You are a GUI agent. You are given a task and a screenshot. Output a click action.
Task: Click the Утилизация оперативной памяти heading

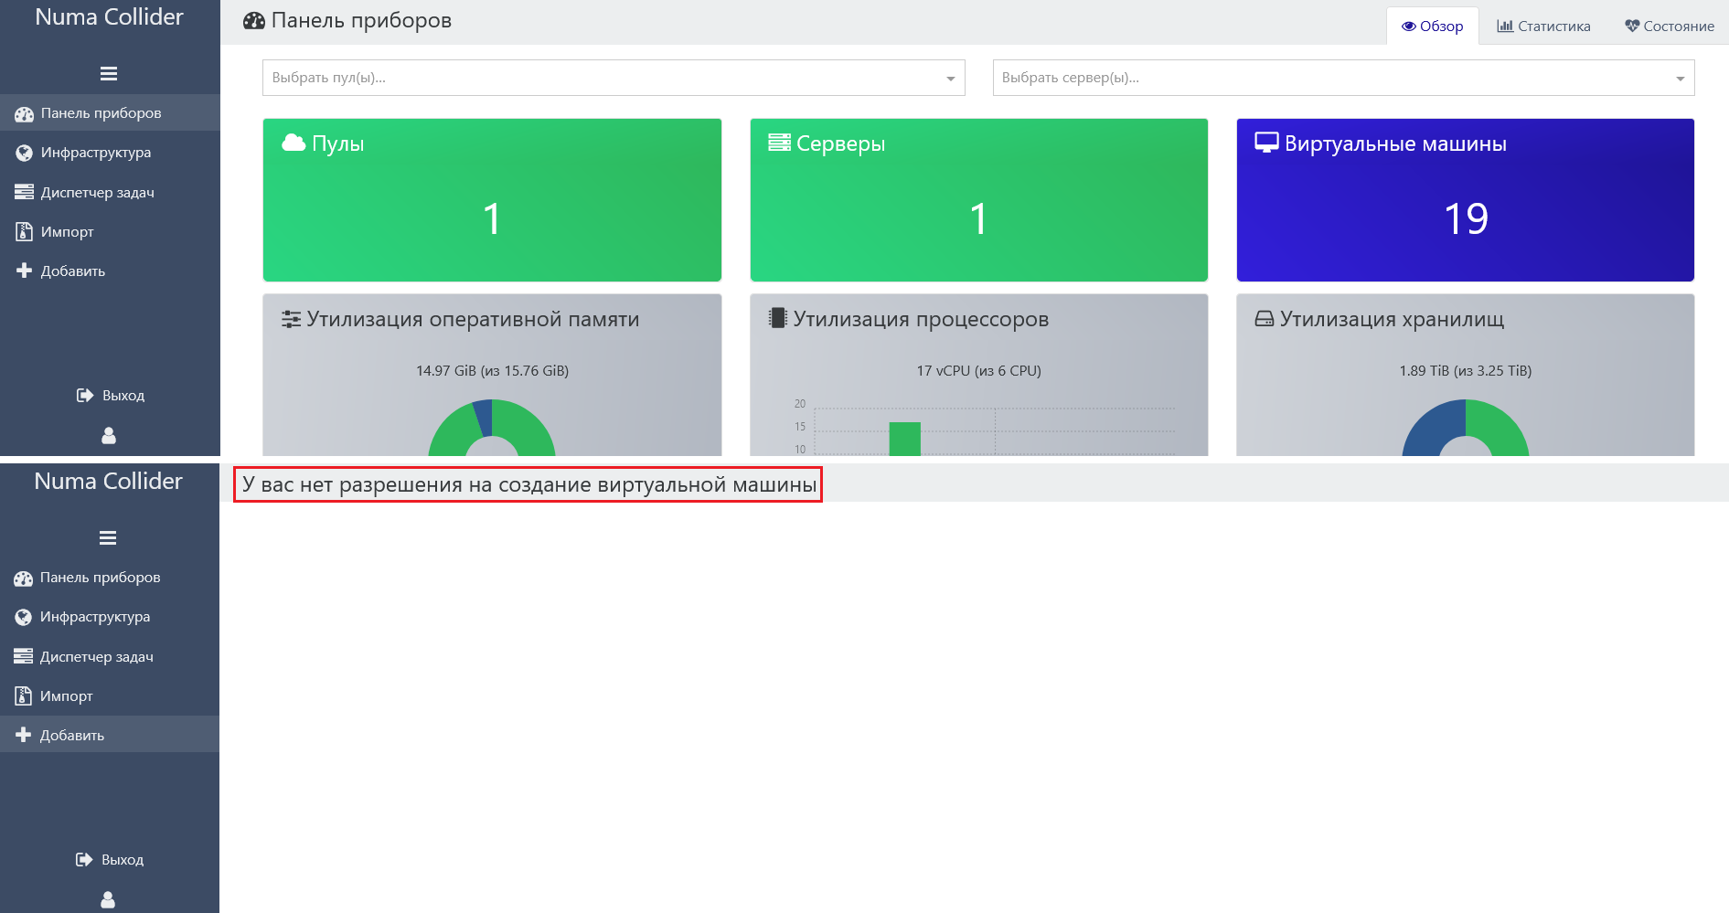473,319
